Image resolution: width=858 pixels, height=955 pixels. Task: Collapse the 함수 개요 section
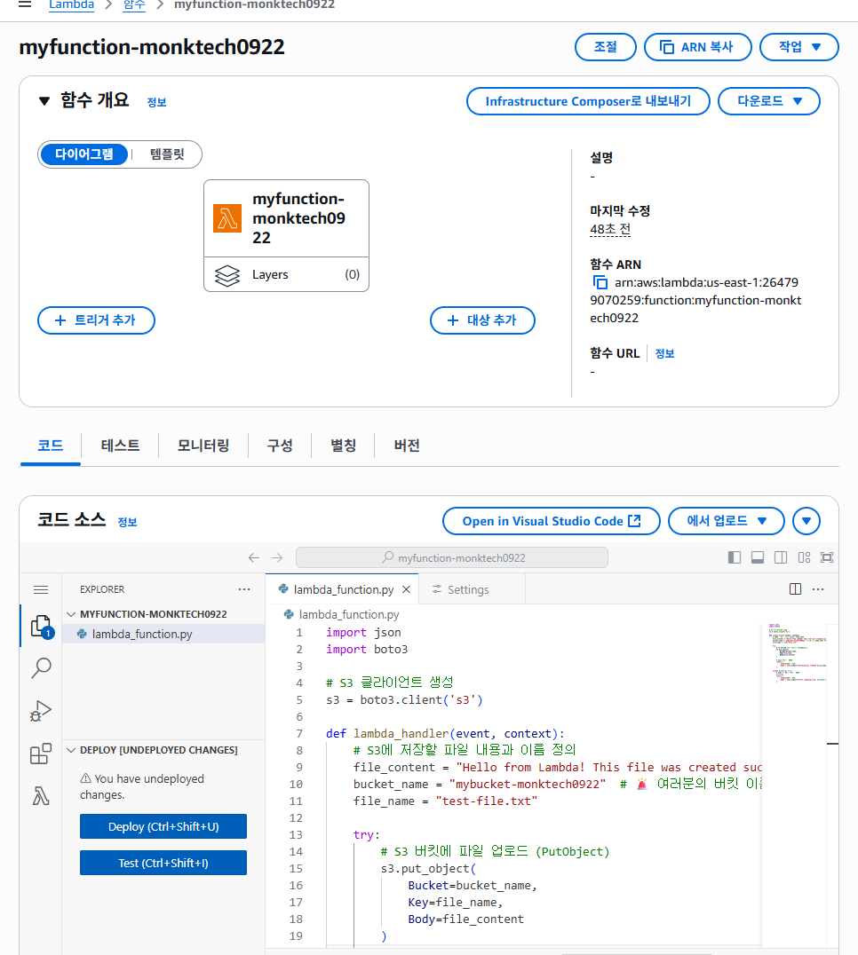tap(44, 101)
